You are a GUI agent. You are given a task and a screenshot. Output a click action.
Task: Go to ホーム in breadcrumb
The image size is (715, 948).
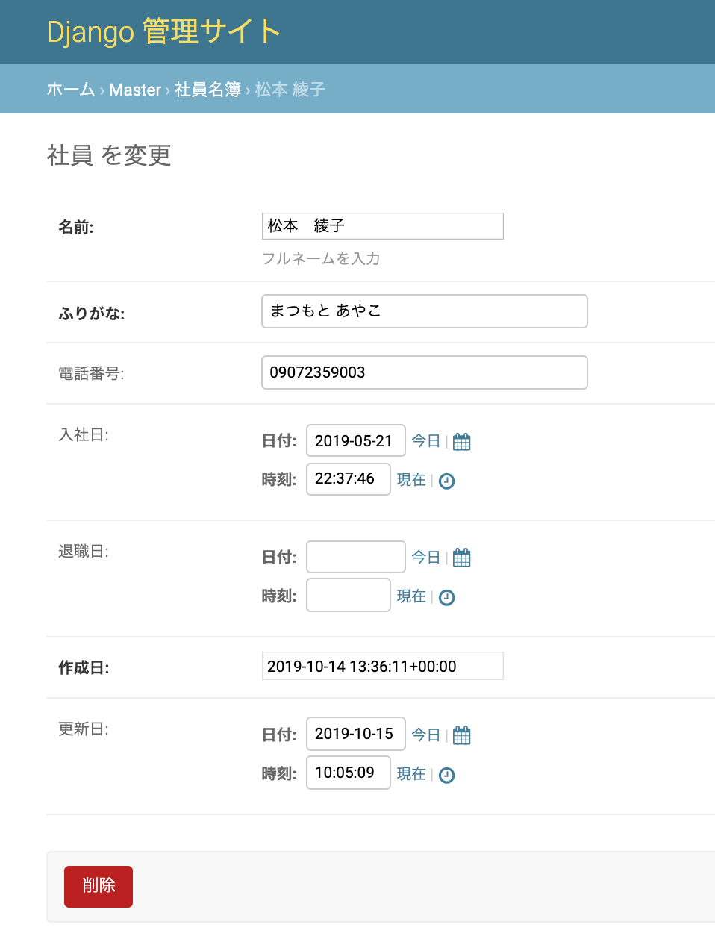click(71, 90)
